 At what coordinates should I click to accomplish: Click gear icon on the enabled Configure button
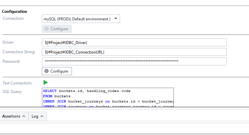(47, 71)
